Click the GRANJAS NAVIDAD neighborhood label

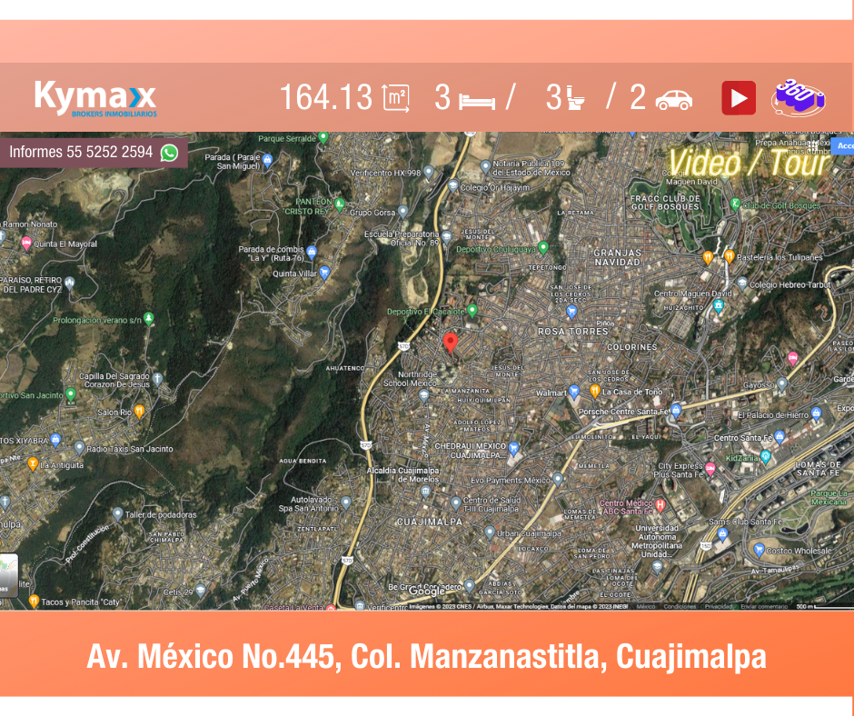click(617, 258)
